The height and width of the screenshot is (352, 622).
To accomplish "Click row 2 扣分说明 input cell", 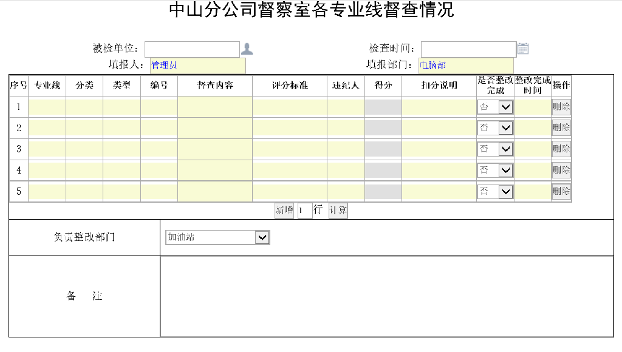I will tap(439, 128).
